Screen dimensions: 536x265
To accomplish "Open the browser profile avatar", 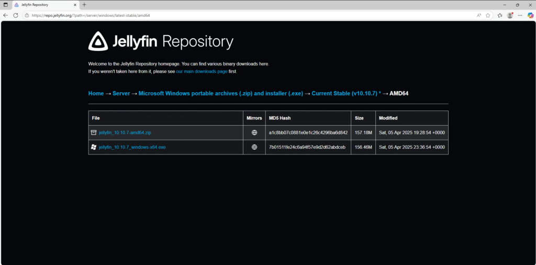I will 510,15.
